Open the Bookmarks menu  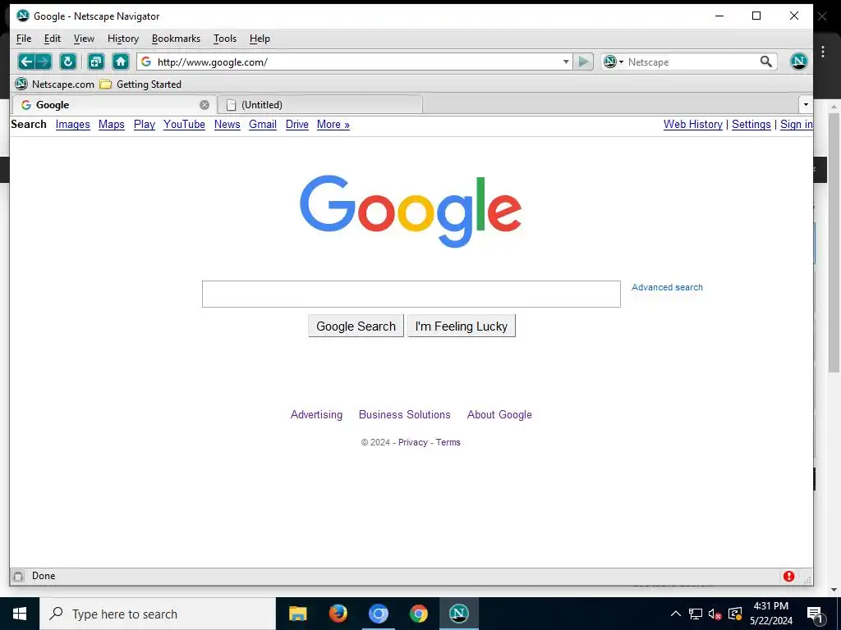(176, 39)
